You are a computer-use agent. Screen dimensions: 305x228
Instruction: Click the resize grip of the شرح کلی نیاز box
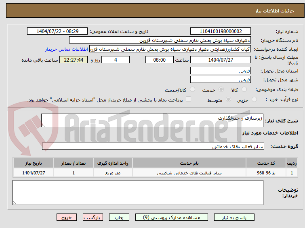pos(43,125)
